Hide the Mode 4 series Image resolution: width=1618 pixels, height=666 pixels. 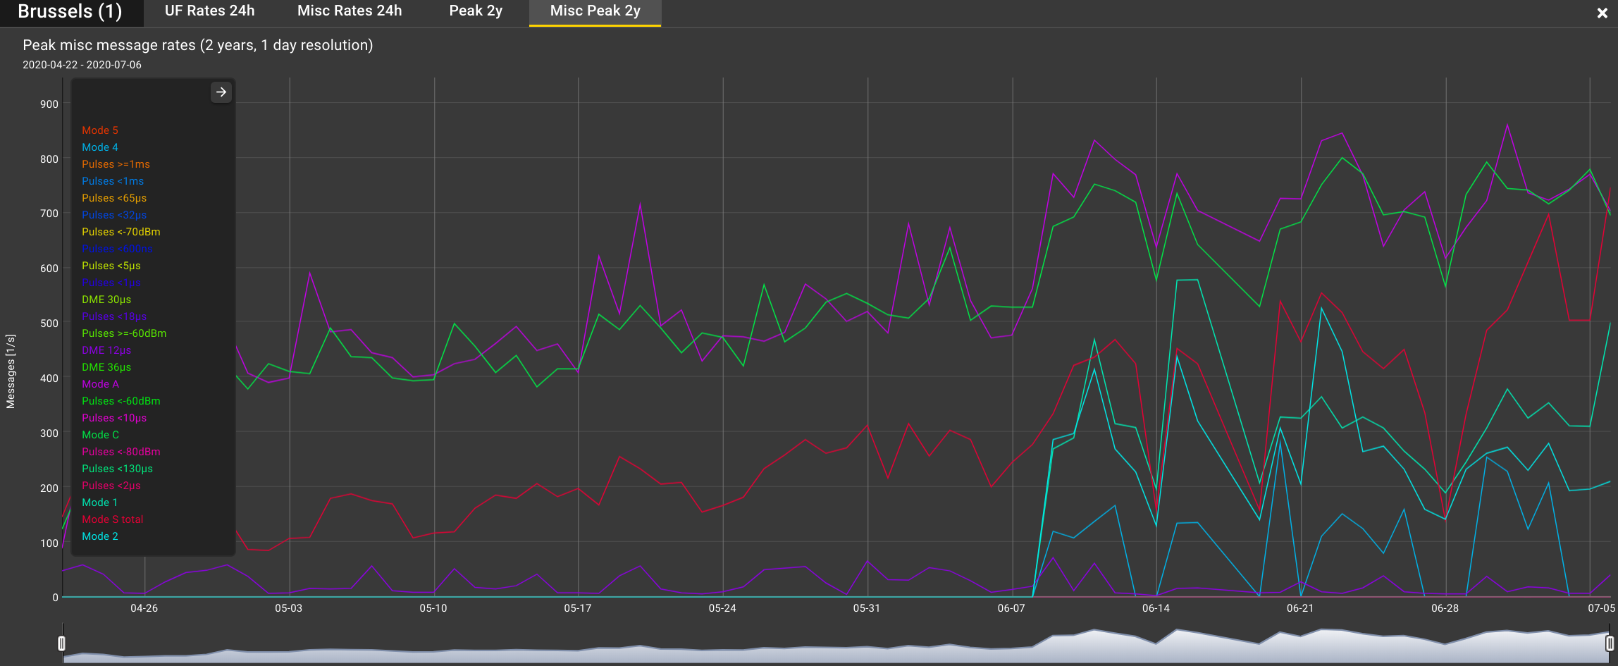pos(100,147)
